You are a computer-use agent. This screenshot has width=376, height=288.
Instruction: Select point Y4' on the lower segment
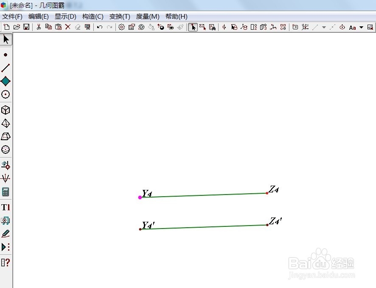coord(140,229)
